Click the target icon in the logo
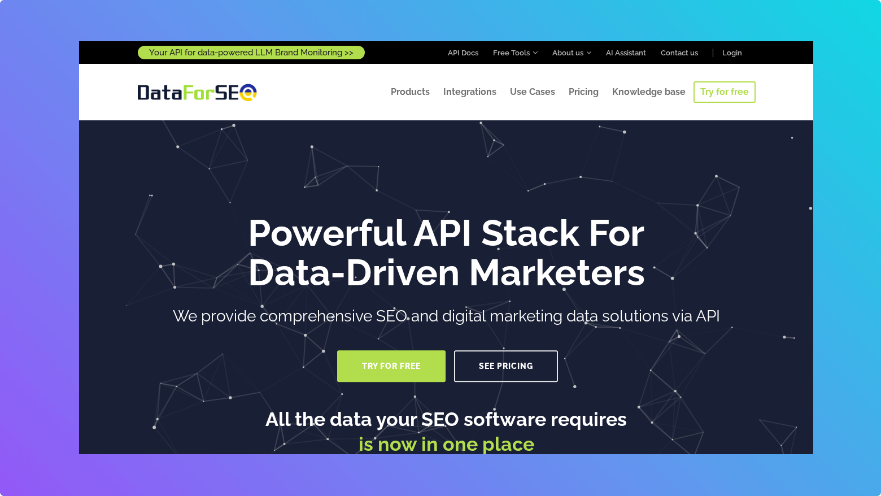Screen dimensions: 881x496 point(249,92)
